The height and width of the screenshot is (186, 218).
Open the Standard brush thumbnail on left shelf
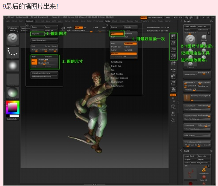[x=12, y=40]
